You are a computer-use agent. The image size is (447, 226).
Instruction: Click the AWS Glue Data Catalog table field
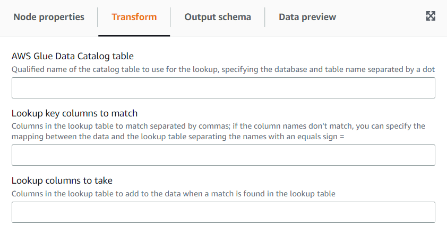(223, 88)
